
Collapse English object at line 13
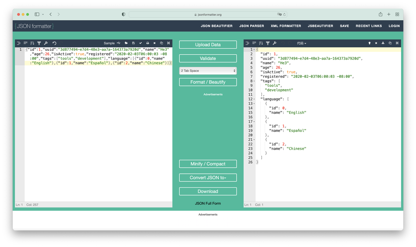pos(254,104)
